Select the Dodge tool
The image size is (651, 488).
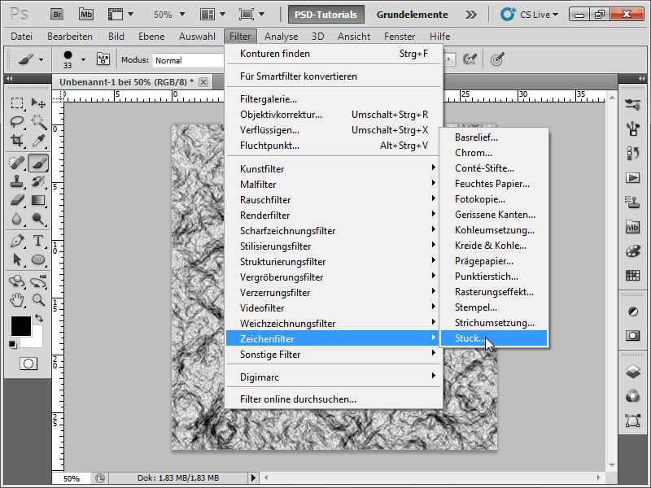tap(38, 219)
